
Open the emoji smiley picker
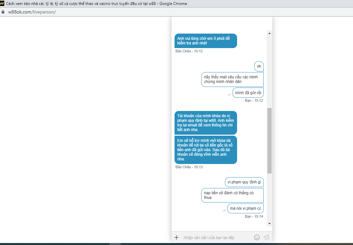pos(257,237)
